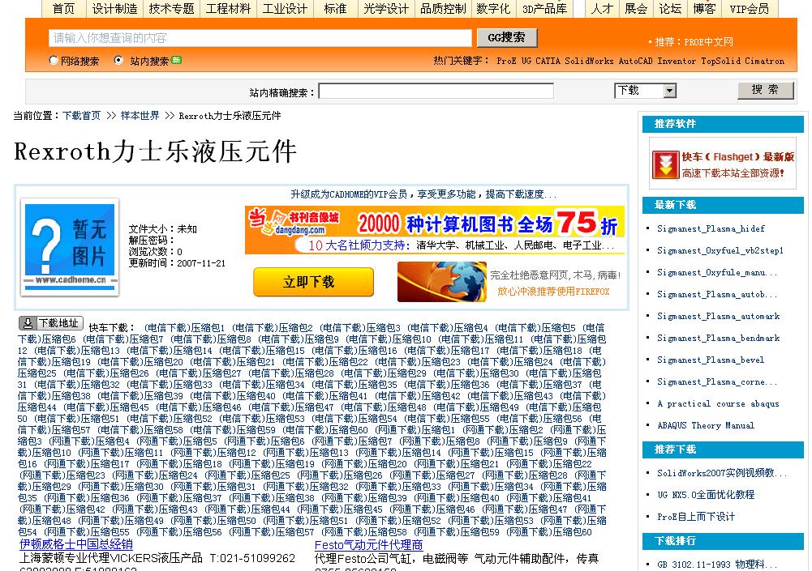Viewport: 812px width, 571px height.
Task: Open Sigmanest_Plasma_bendmark download
Action: [718, 338]
